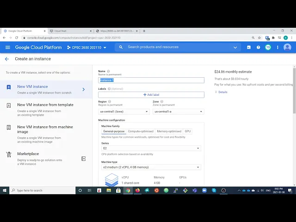
Task: Open the Machine type e2-medium dropdown
Action: (x=151, y=167)
